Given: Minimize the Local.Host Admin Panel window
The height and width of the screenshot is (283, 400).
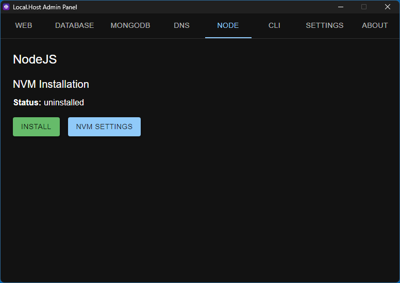Looking at the screenshot, I should 341,7.
